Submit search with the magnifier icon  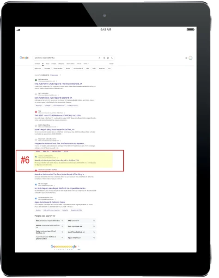pos(112,58)
